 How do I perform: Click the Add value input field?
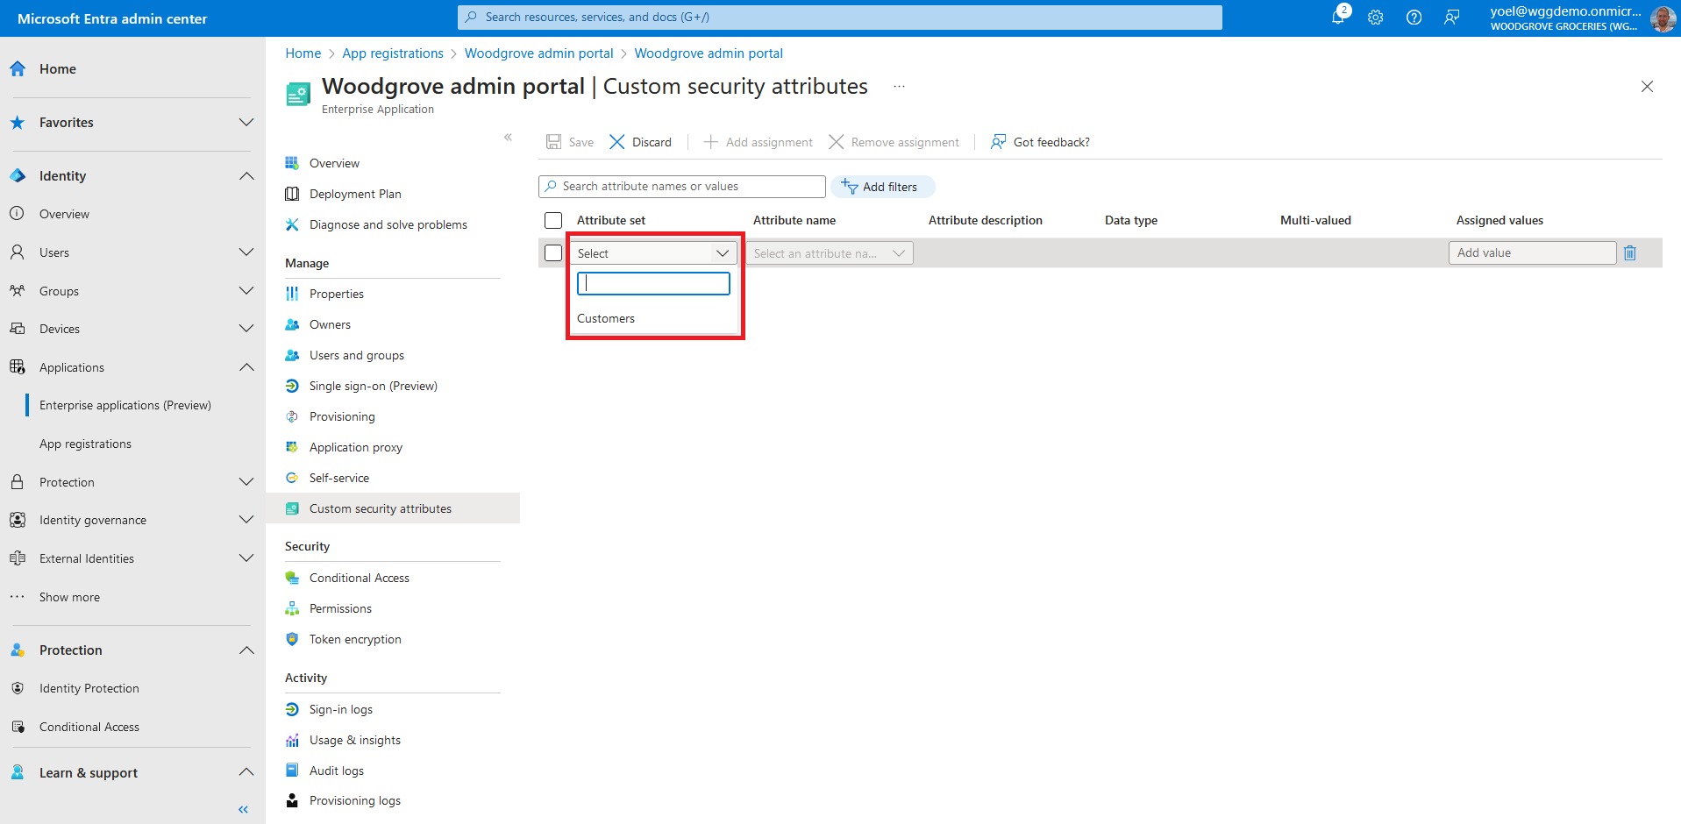click(1531, 253)
